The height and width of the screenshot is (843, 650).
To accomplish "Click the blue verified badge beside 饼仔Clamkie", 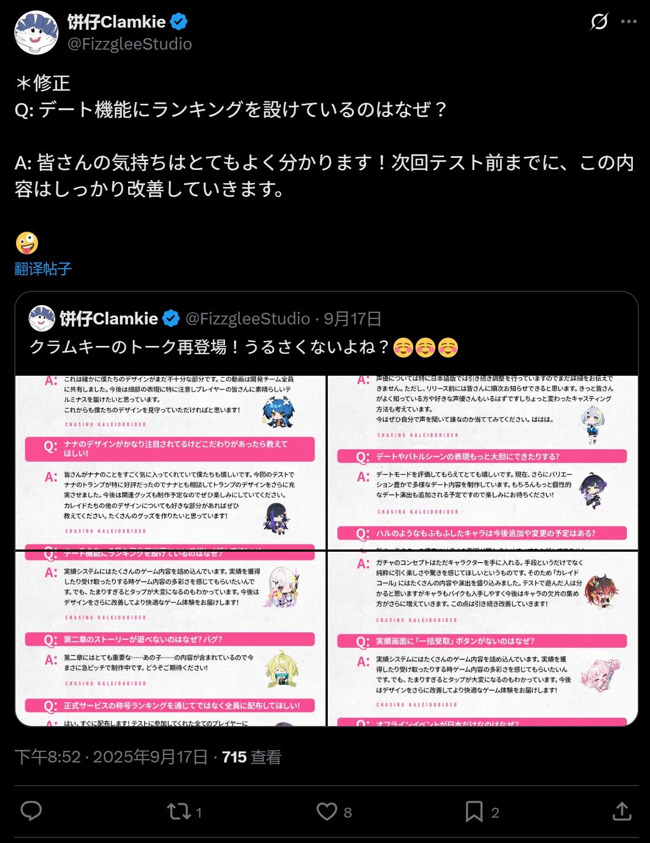I will (x=179, y=22).
